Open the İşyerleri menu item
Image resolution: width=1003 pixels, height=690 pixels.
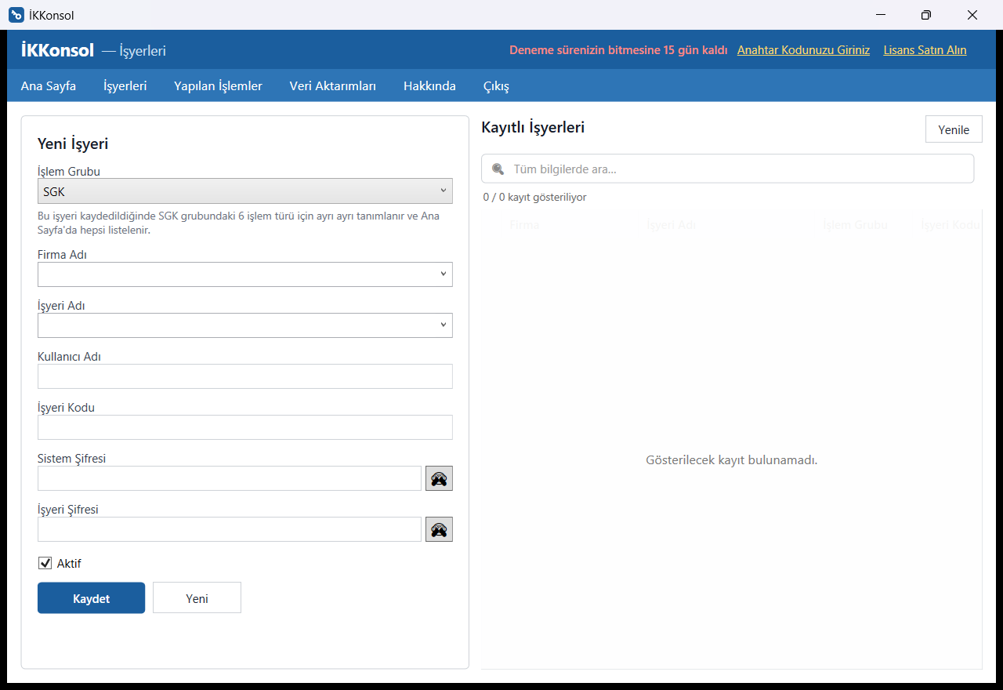125,85
